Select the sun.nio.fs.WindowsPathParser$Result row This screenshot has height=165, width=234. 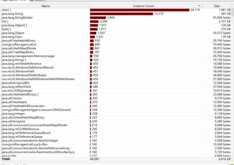click(116, 68)
